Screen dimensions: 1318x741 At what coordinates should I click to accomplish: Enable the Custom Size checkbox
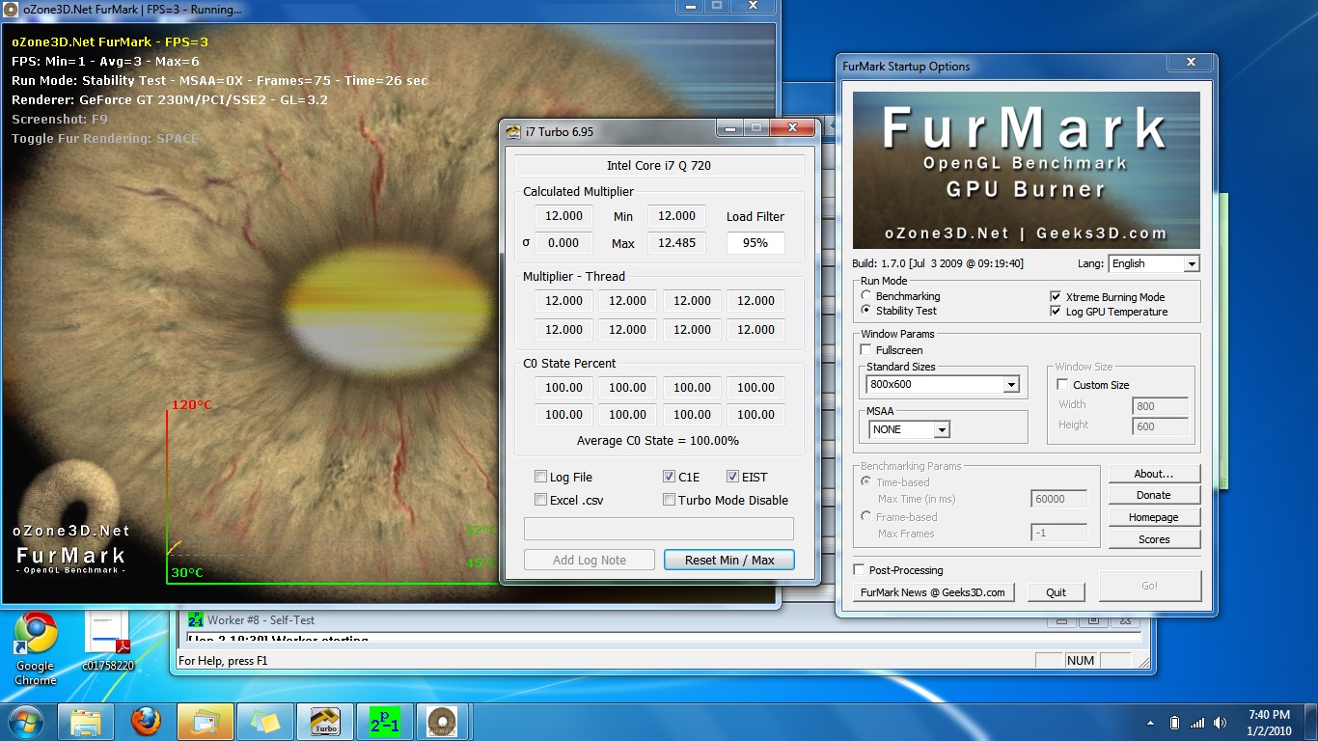pos(1063,385)
